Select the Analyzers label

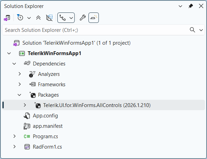(x=49, y=74)
